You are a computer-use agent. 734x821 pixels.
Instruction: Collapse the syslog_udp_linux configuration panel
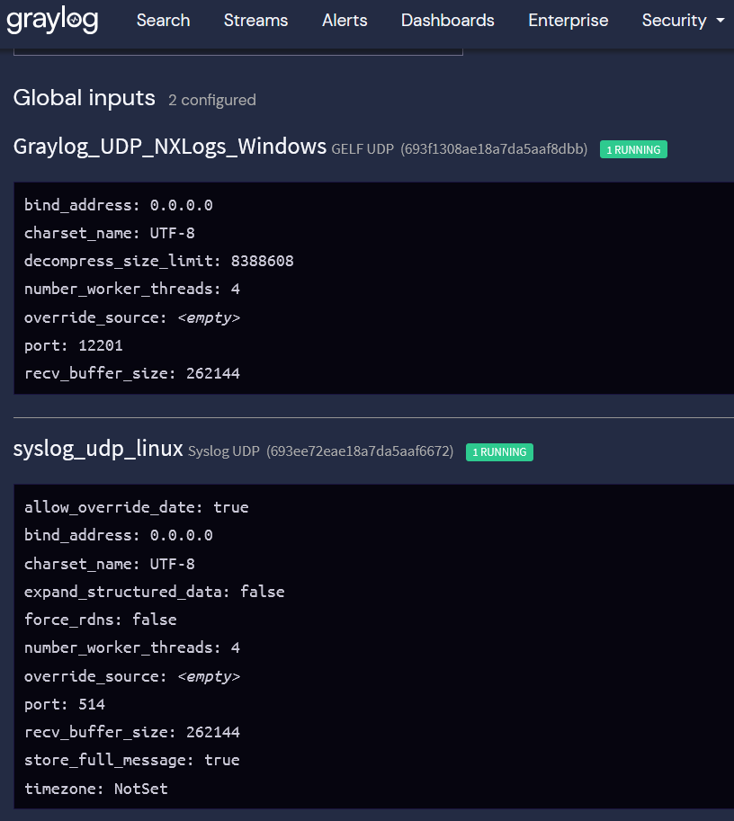point(99,449)
